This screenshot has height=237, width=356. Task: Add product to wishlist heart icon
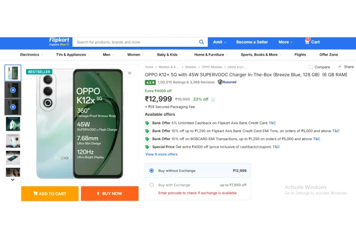130,73
